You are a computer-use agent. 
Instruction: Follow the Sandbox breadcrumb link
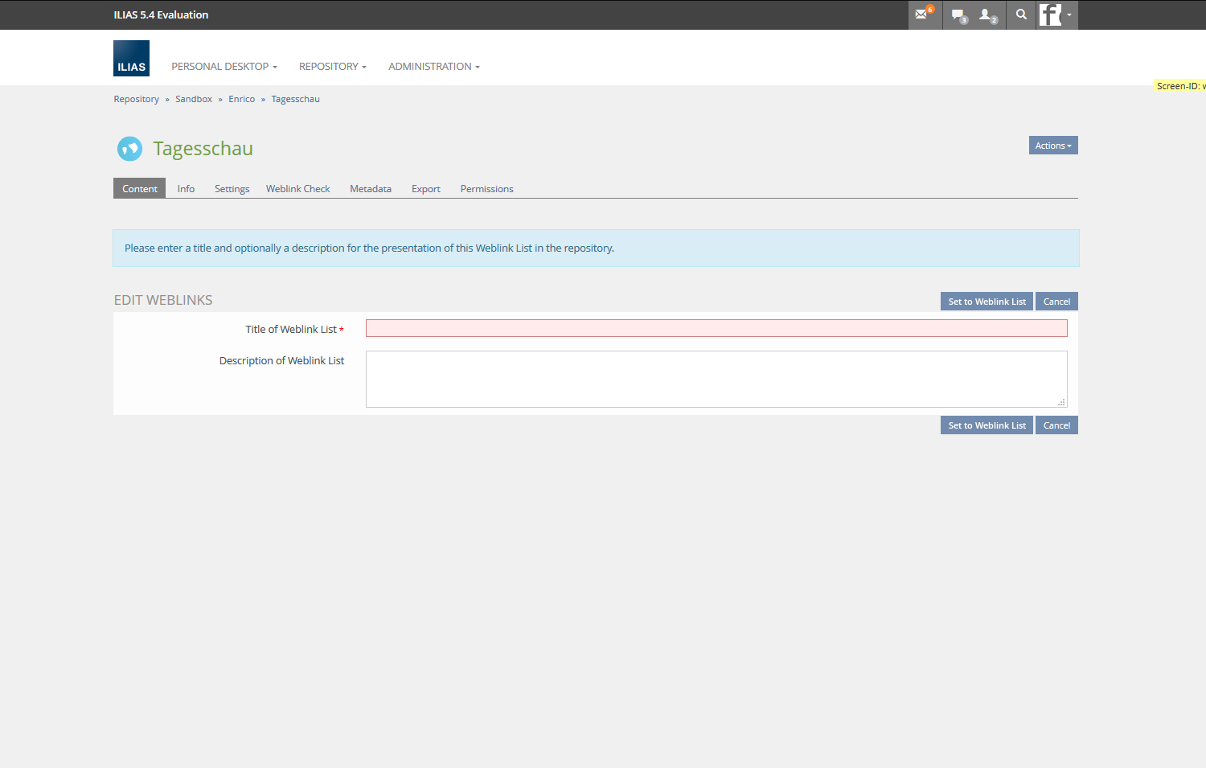tap(194, 99)
